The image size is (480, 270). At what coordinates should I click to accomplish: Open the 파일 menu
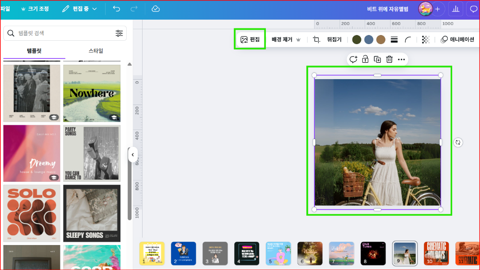(5, 9)
